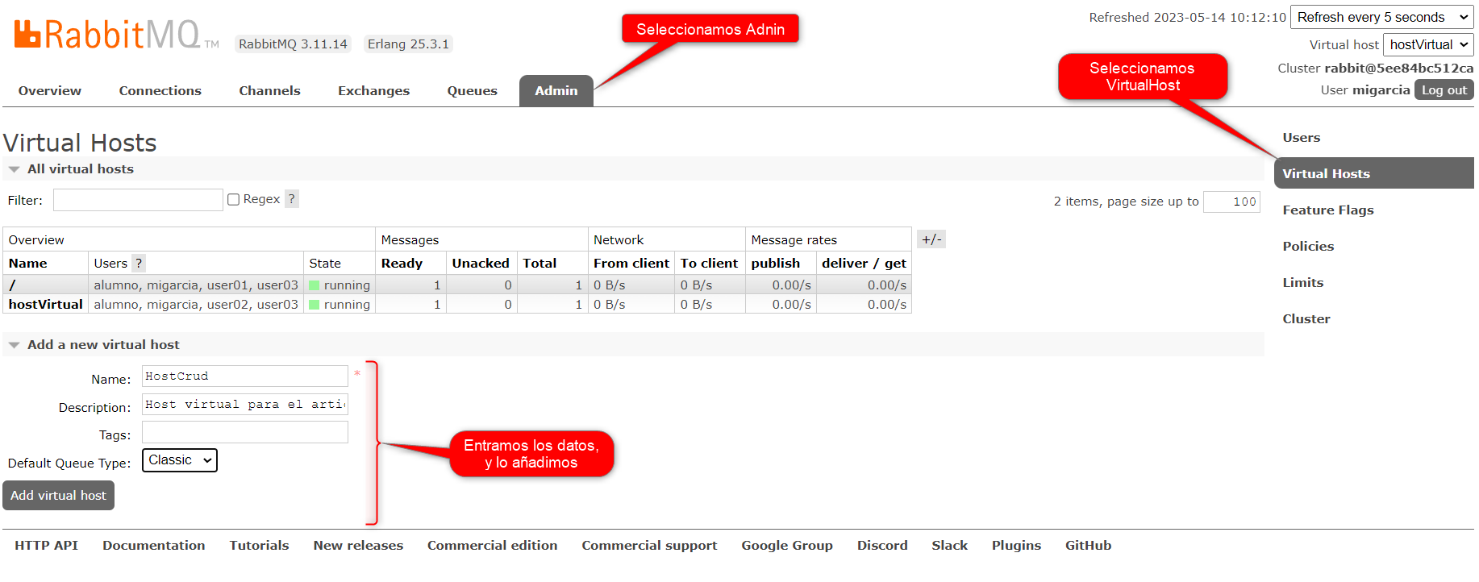Viewport: 1479px width, 582px height.
Task: Click the Add virtual host button
Action: pos(58,496)
